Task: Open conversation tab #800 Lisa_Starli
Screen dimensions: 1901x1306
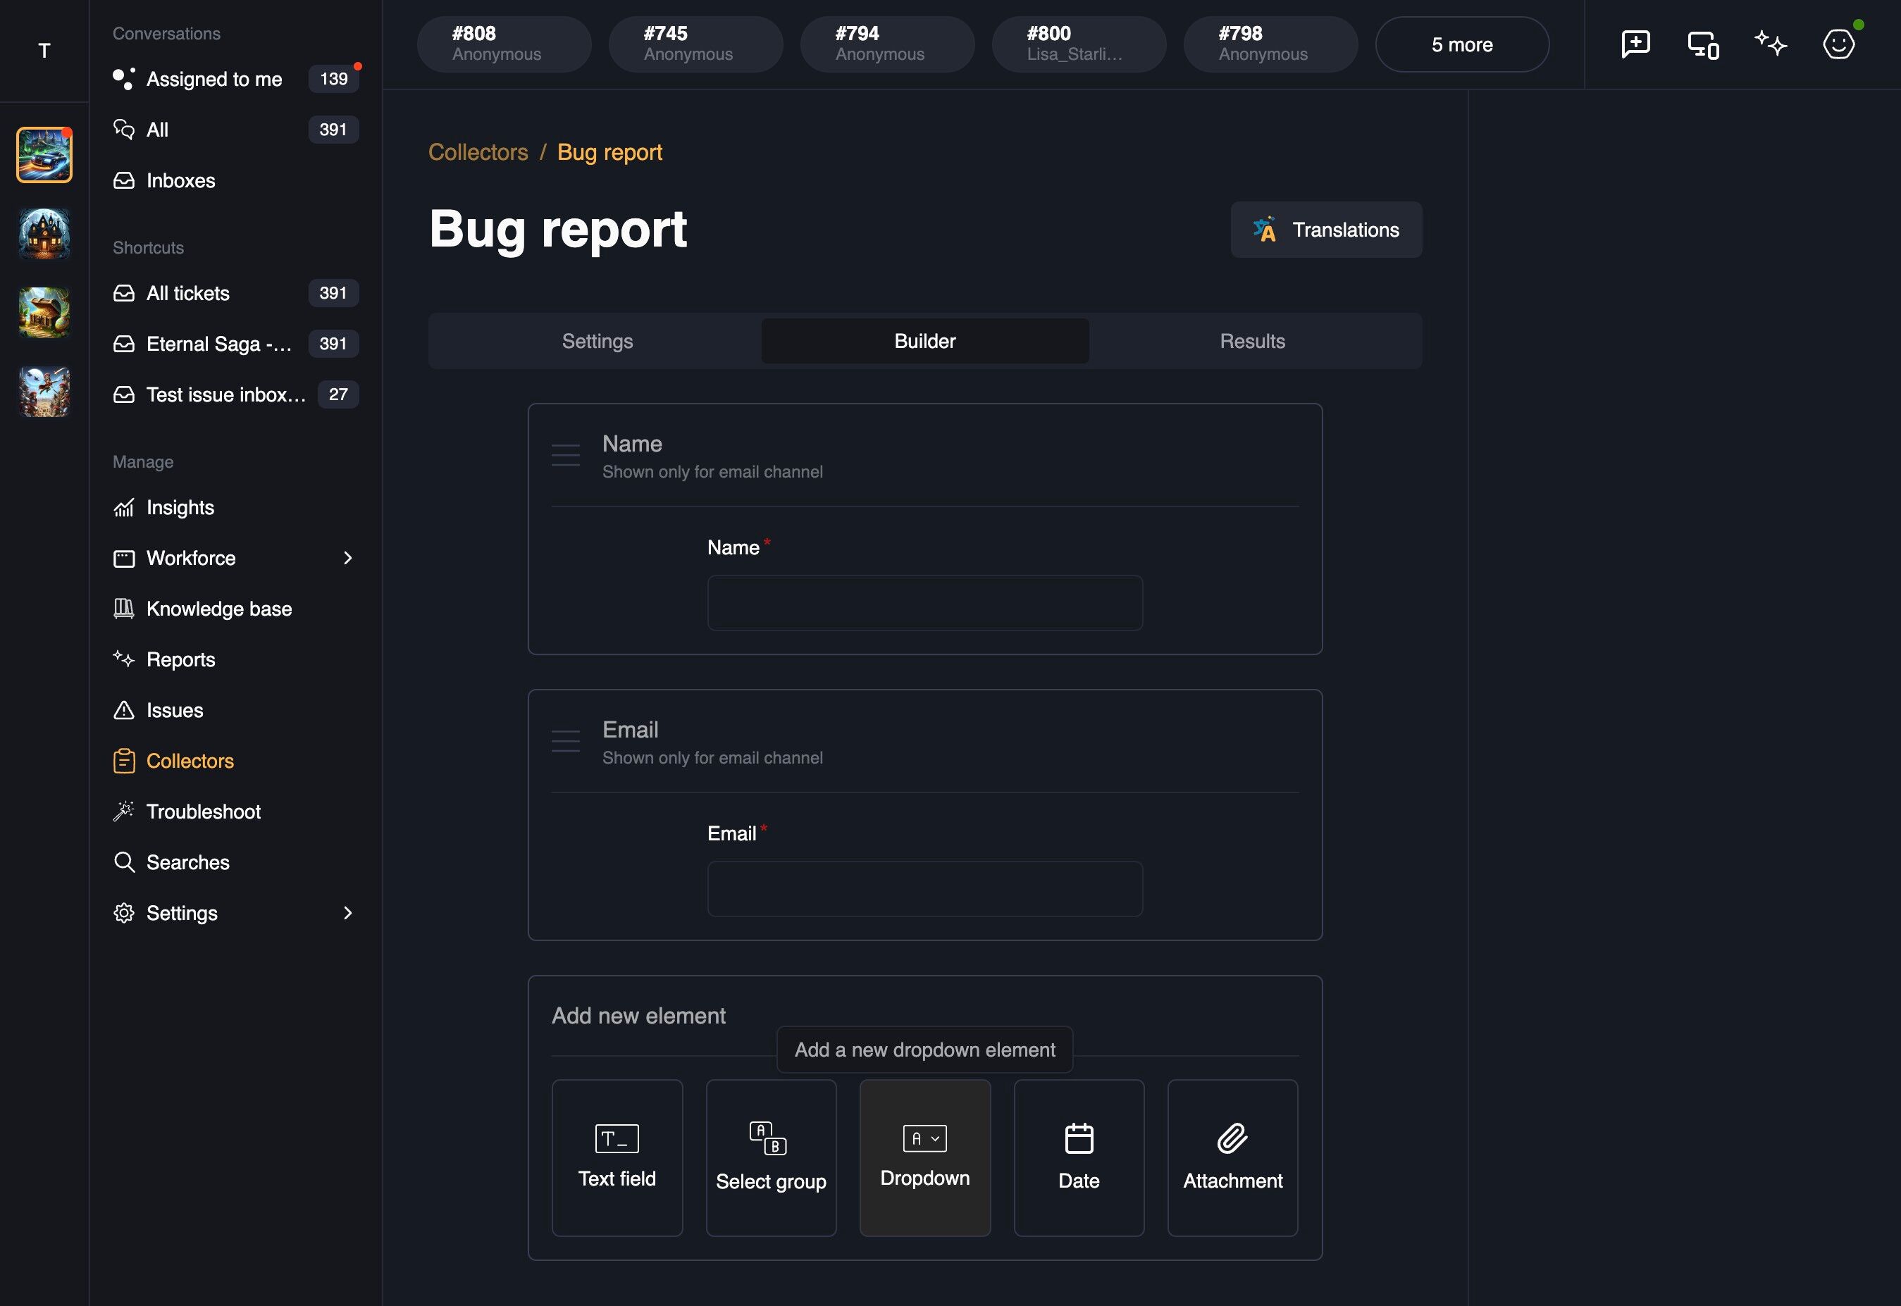Action: pyautogui.click(x=1079, y=44)
